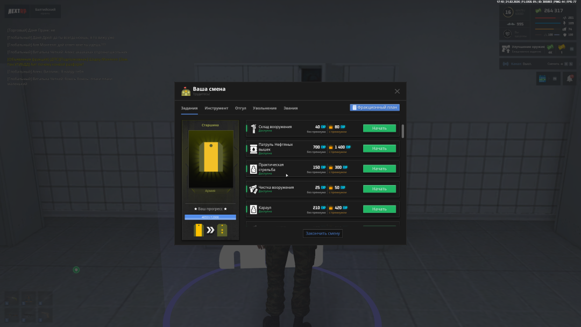Go to the Увольнение tab
581x327 pixels.
coord(265,108)
